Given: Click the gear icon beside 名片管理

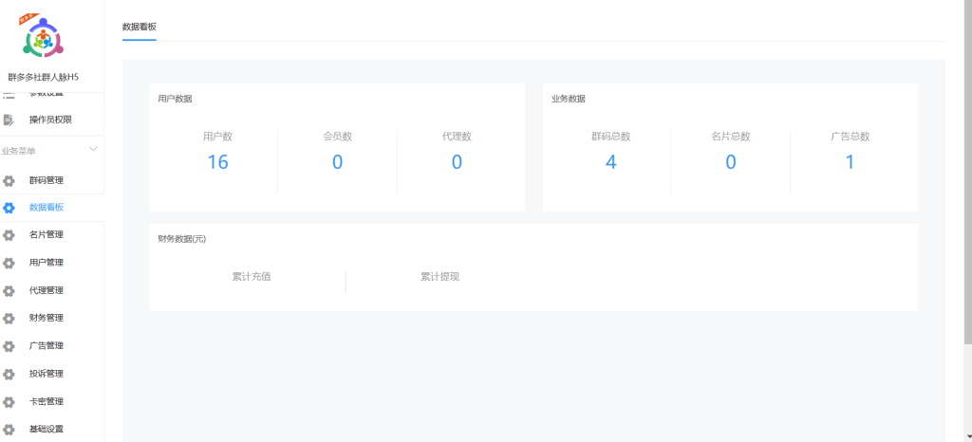Looking at the screenshot, I should pyautogui.click(x=9, y=235).
